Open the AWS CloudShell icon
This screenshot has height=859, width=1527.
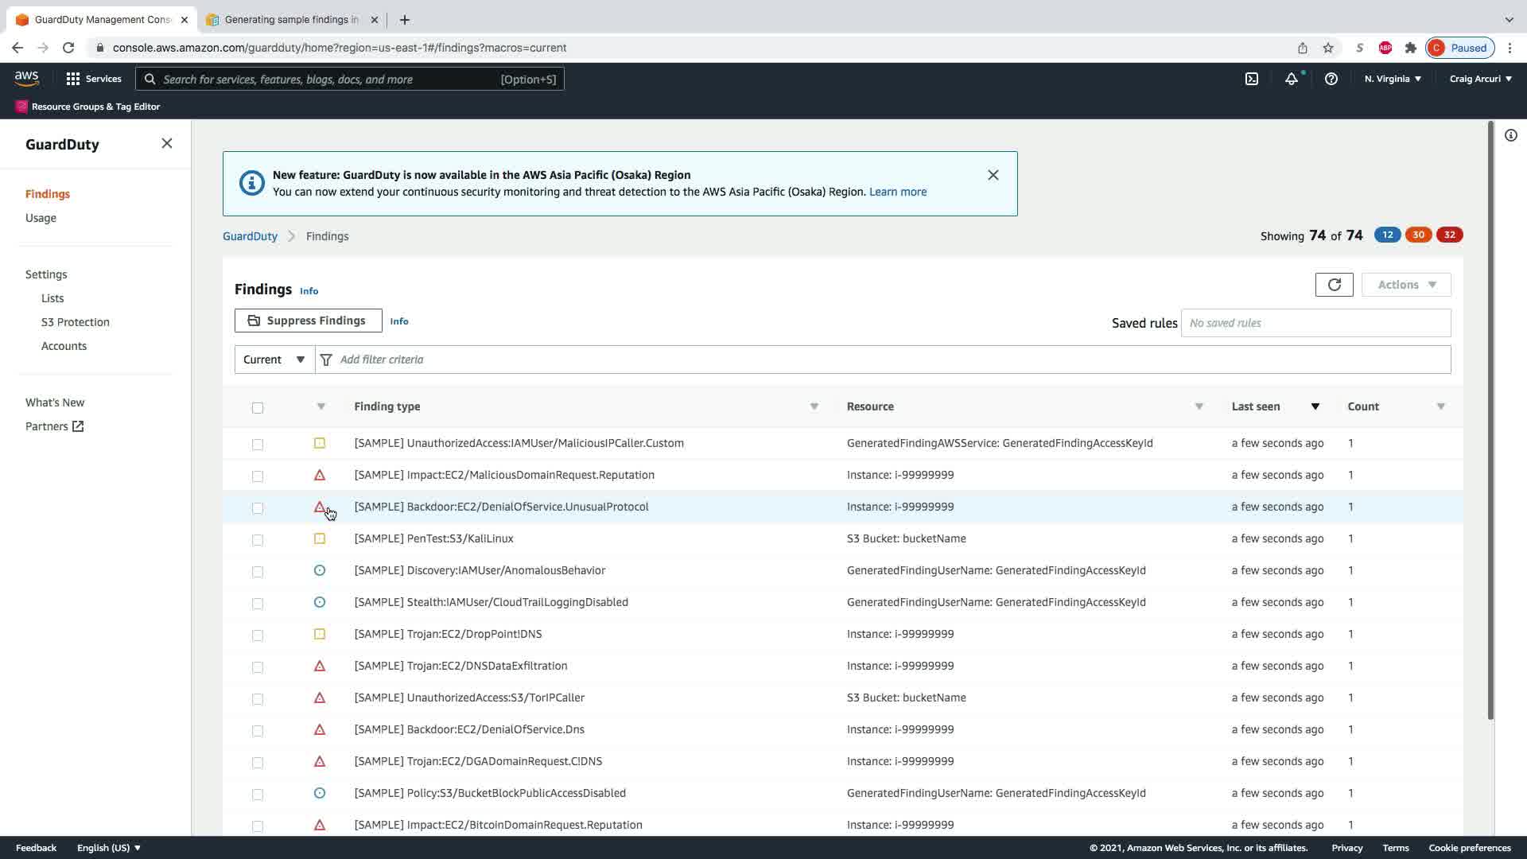[1251, 79]
